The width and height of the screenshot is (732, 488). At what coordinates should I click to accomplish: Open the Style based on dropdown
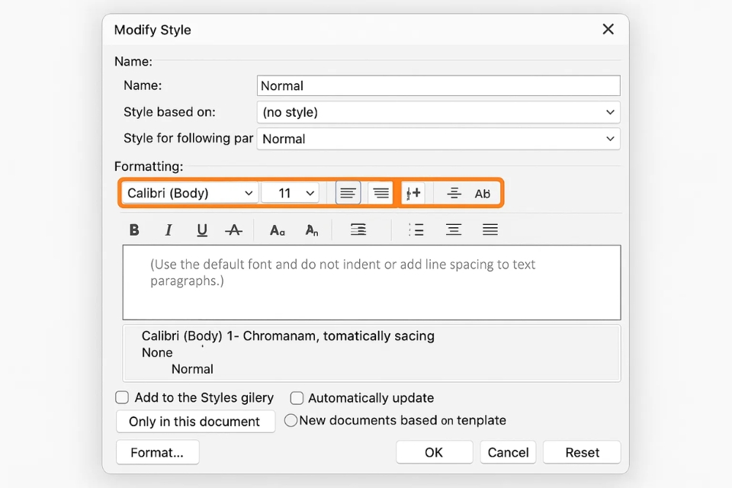tap(438, 112)
